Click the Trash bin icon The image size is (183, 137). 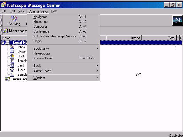pyautogui.click(x=12, y=70)
